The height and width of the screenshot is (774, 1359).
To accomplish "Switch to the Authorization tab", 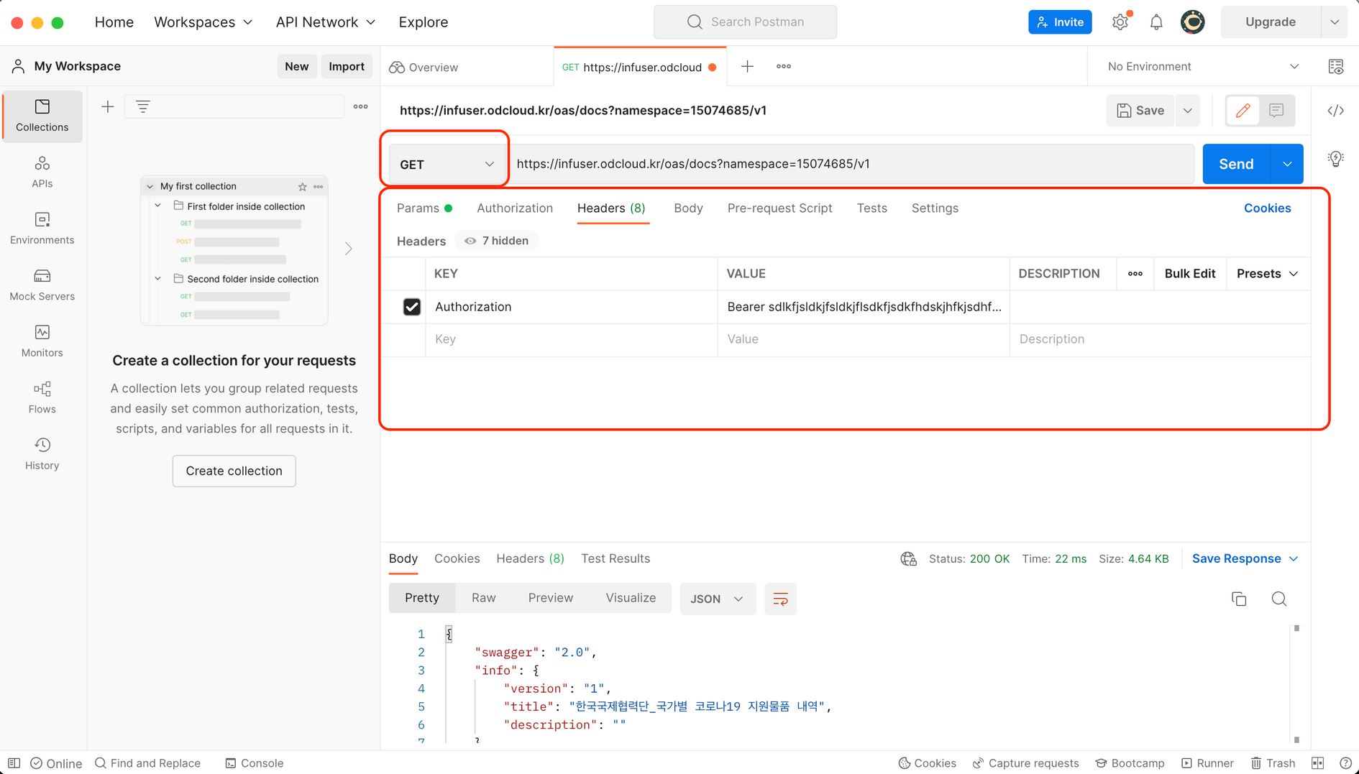I will (x=515, y=208).
